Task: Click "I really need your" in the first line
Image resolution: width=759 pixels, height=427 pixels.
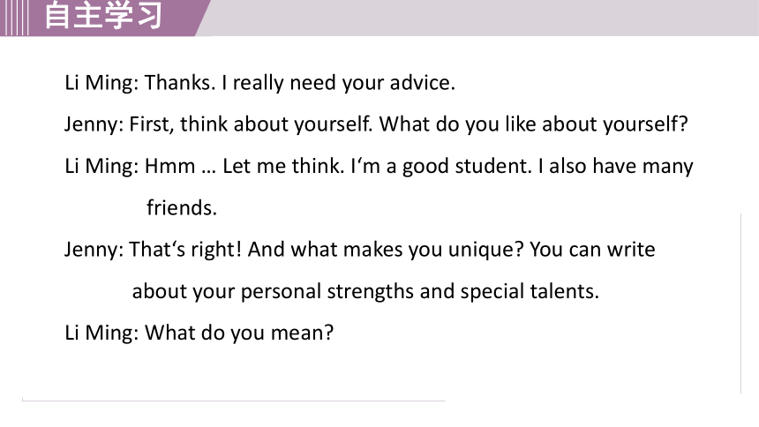Action: pyautogui.click(x=279, y=83)
